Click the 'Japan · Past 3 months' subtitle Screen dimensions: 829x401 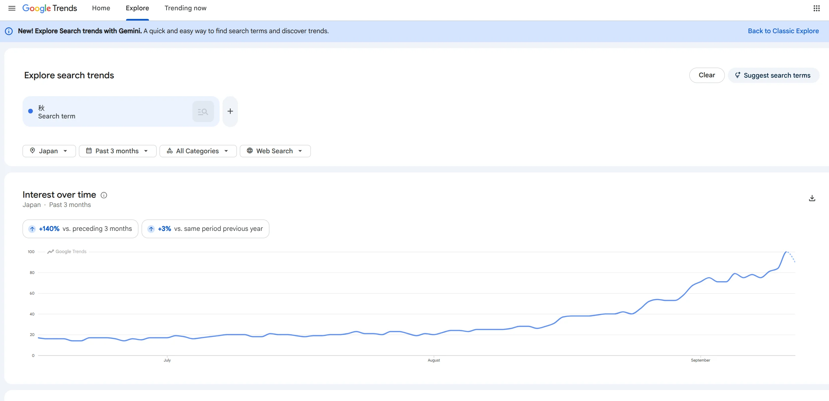57,205
